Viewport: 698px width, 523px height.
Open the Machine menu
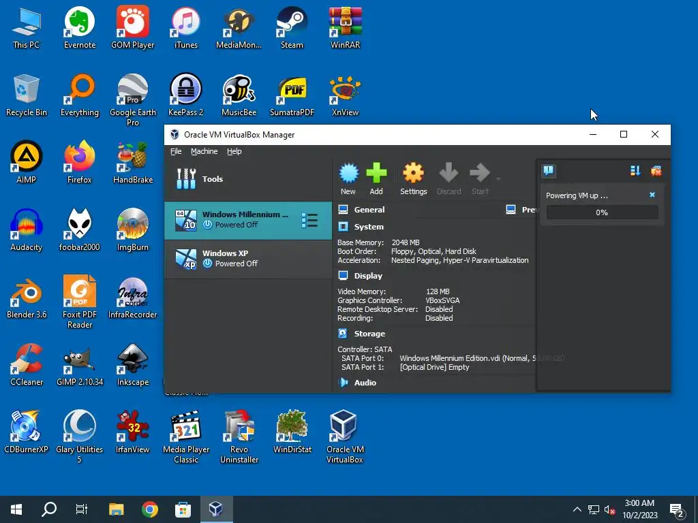pos(204,151)
